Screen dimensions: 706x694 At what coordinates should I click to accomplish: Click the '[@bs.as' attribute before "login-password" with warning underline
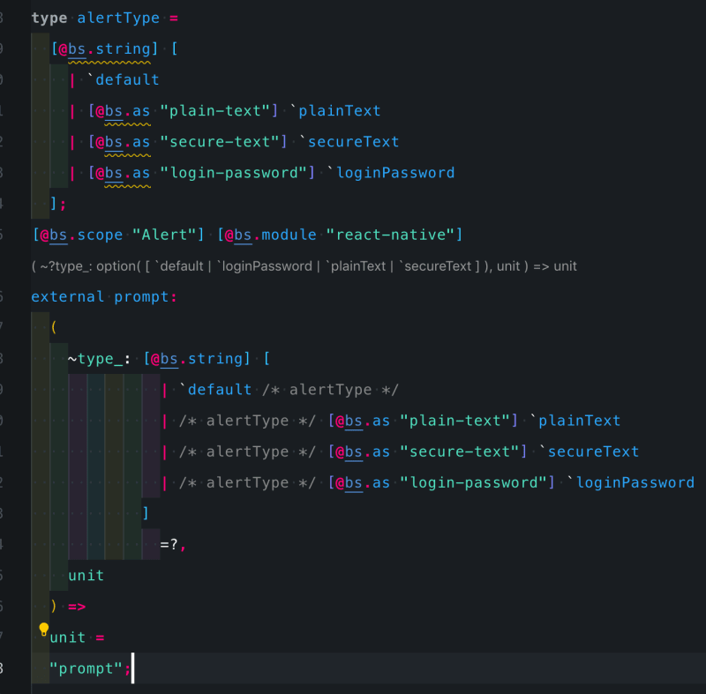pyautogui.click(x=119, y=173)
